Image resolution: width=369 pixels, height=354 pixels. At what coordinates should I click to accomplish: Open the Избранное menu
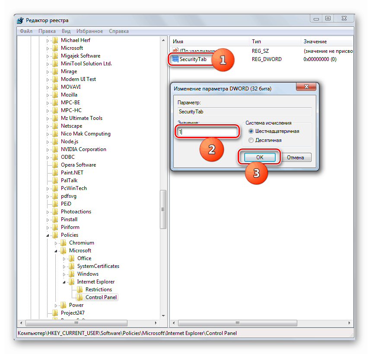[90, 31]
